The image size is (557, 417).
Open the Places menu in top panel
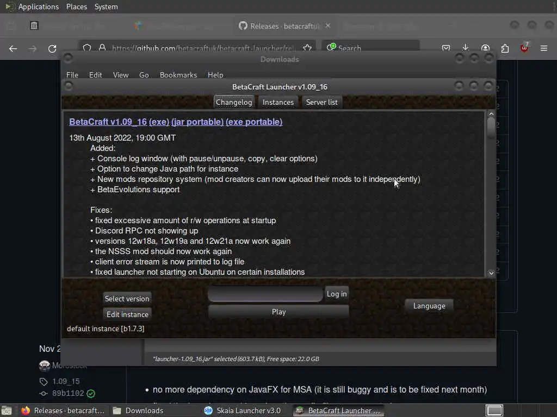pos(76,7)
